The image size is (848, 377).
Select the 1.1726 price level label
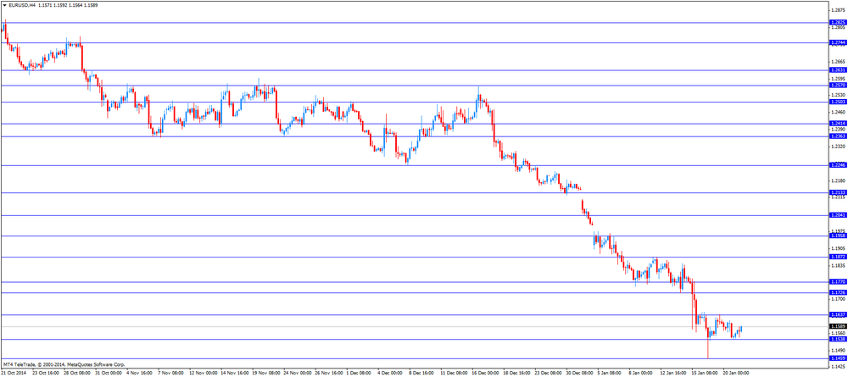point(837,292)
